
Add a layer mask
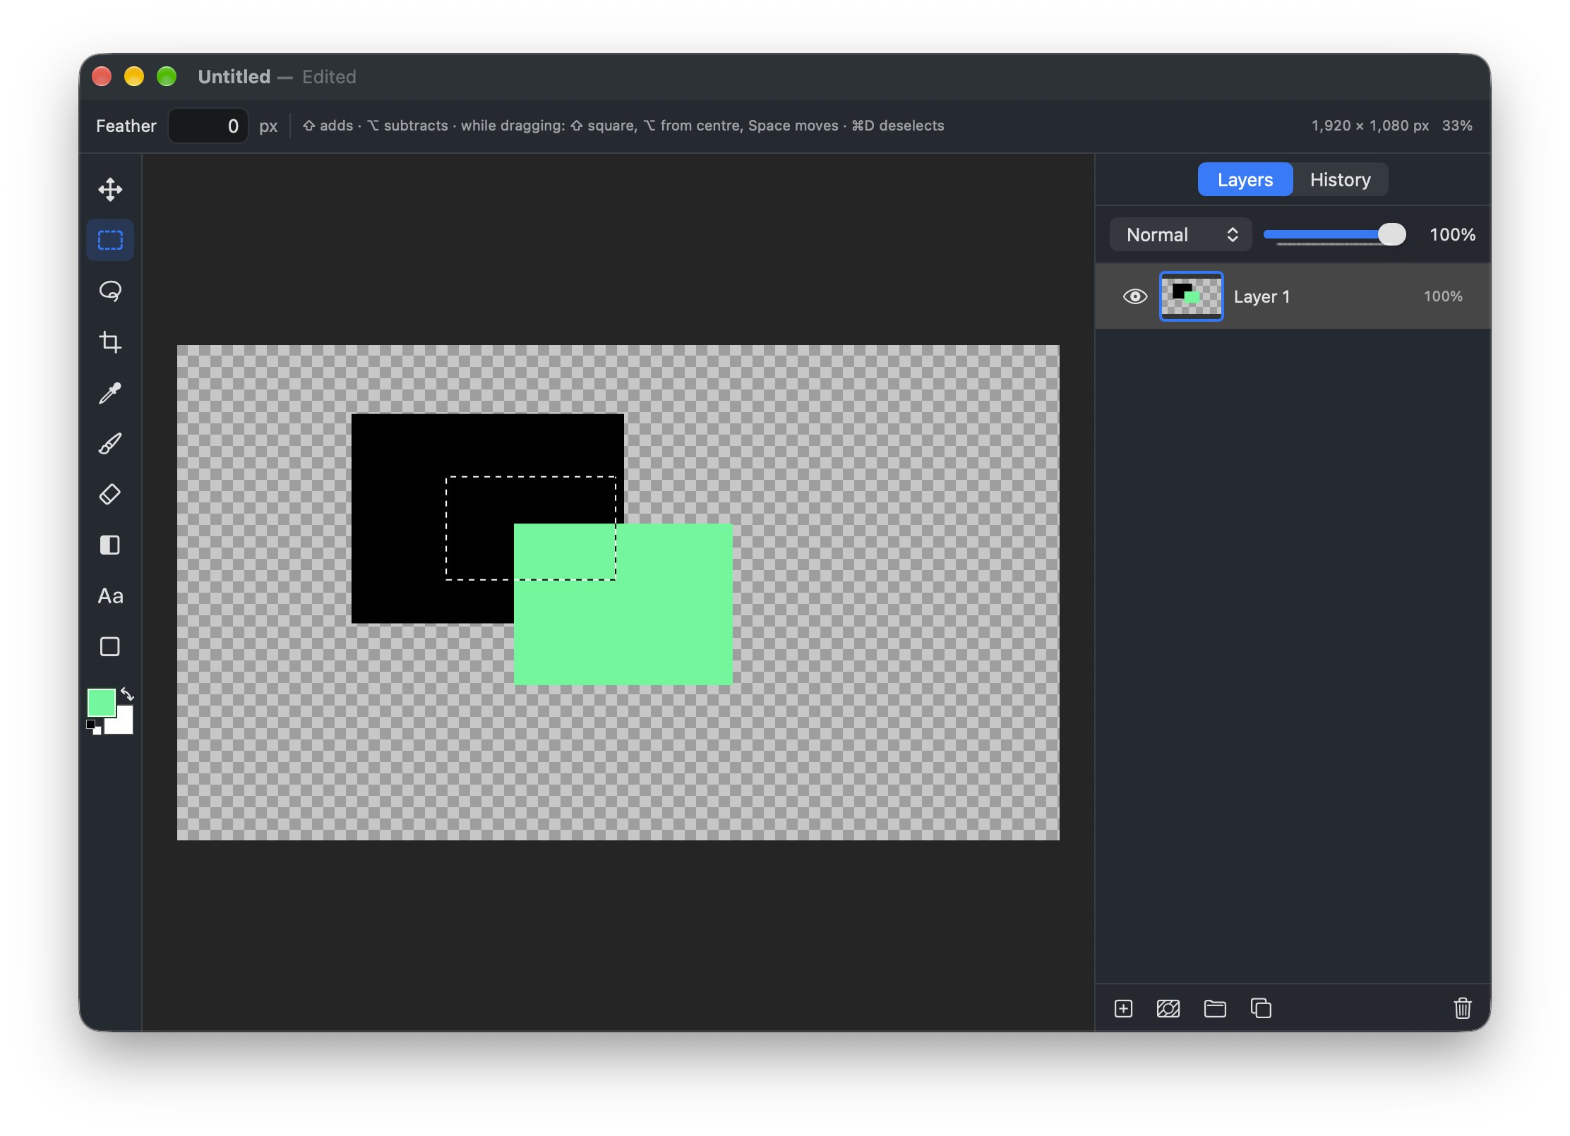tap(1168, 1008)
